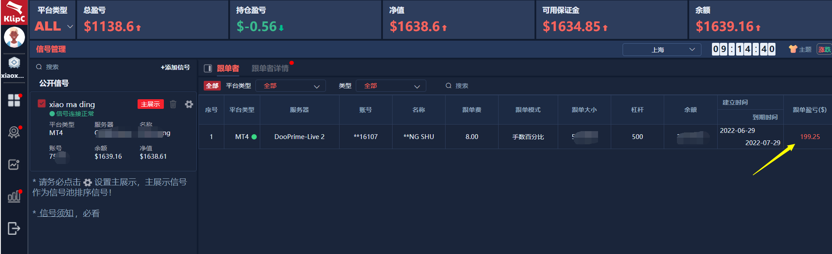Open the 平台类型 全部 filter dropdown
The image size is (832, 254).
coord(290,86)
